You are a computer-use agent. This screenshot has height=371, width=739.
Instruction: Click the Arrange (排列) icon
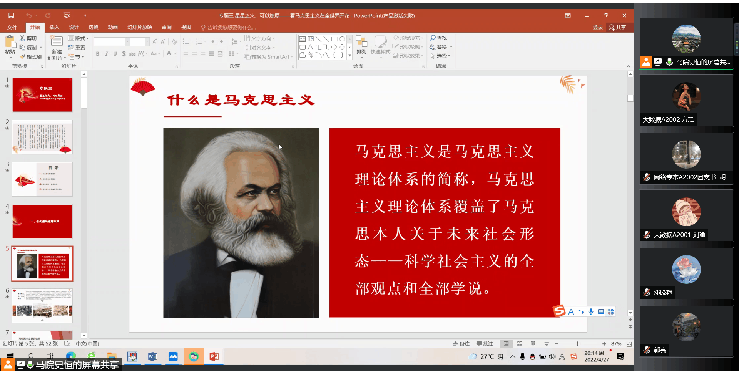[361, 41]
